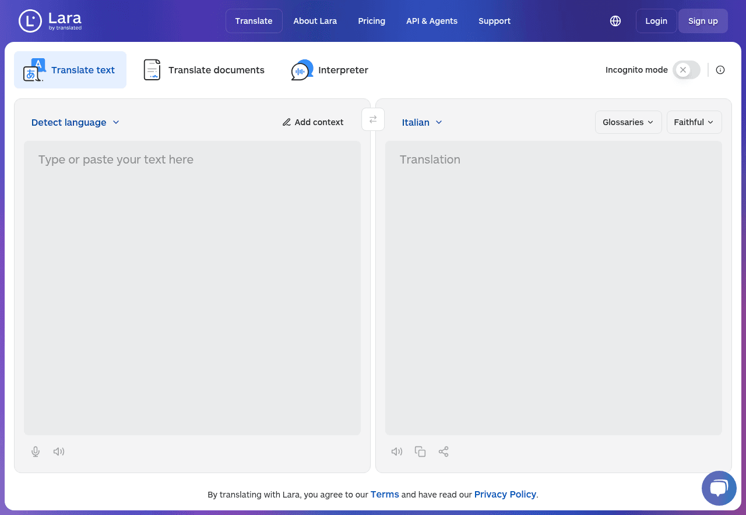Swap source and target languages
Screen dimensions: 746x515
click(373, 119)
